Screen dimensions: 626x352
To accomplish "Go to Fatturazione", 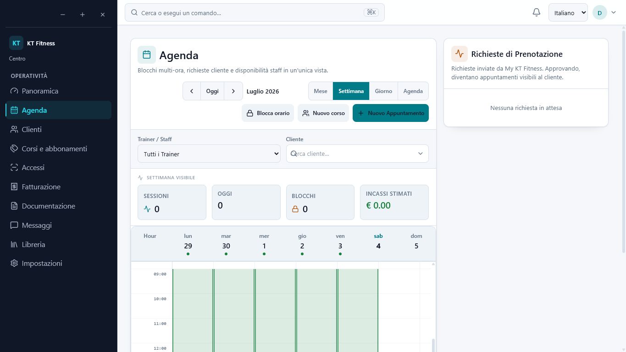I will [x=58, y=187].
